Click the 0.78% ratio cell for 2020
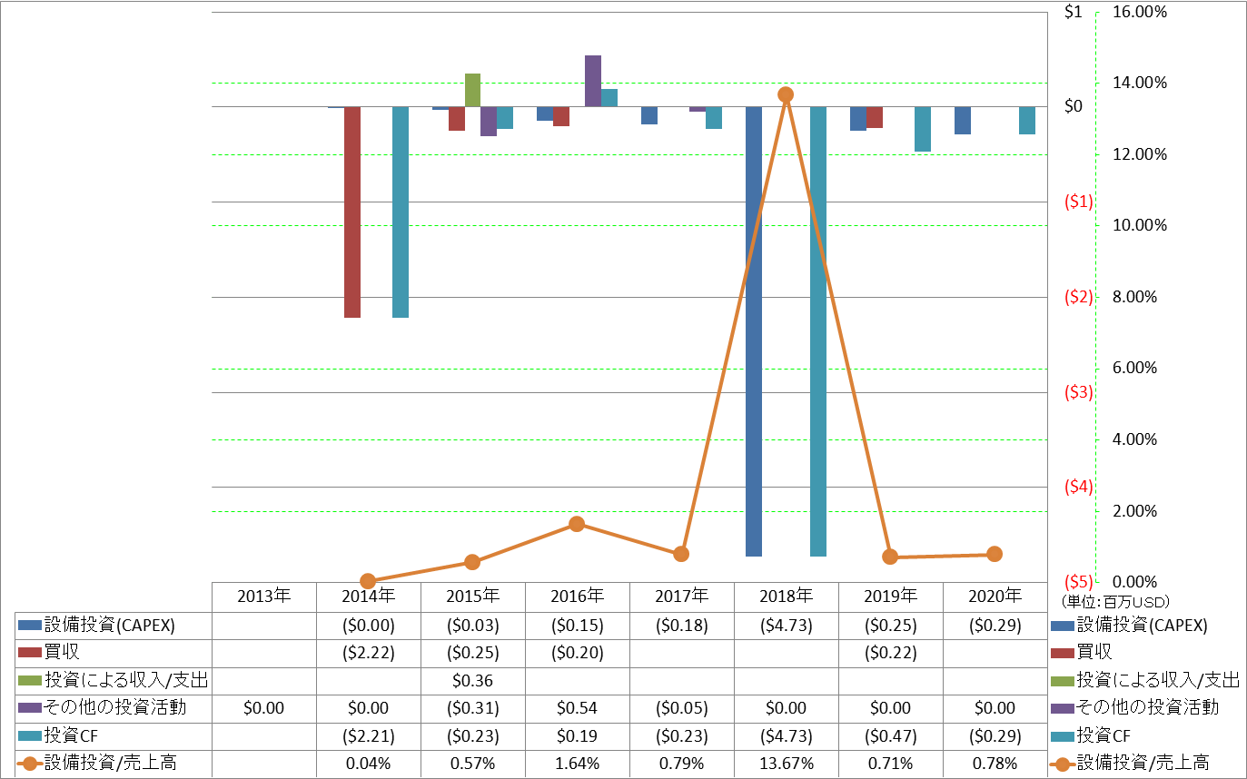 tap(995, 763)
